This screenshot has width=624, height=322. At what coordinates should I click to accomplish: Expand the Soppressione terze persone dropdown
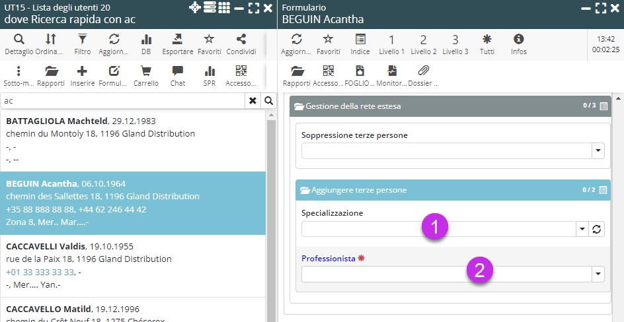click(598, 151)
